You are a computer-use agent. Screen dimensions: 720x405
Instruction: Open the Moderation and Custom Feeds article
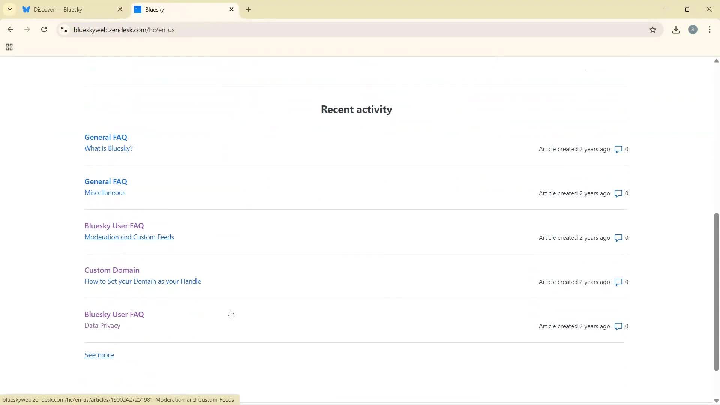click(129, 237)
